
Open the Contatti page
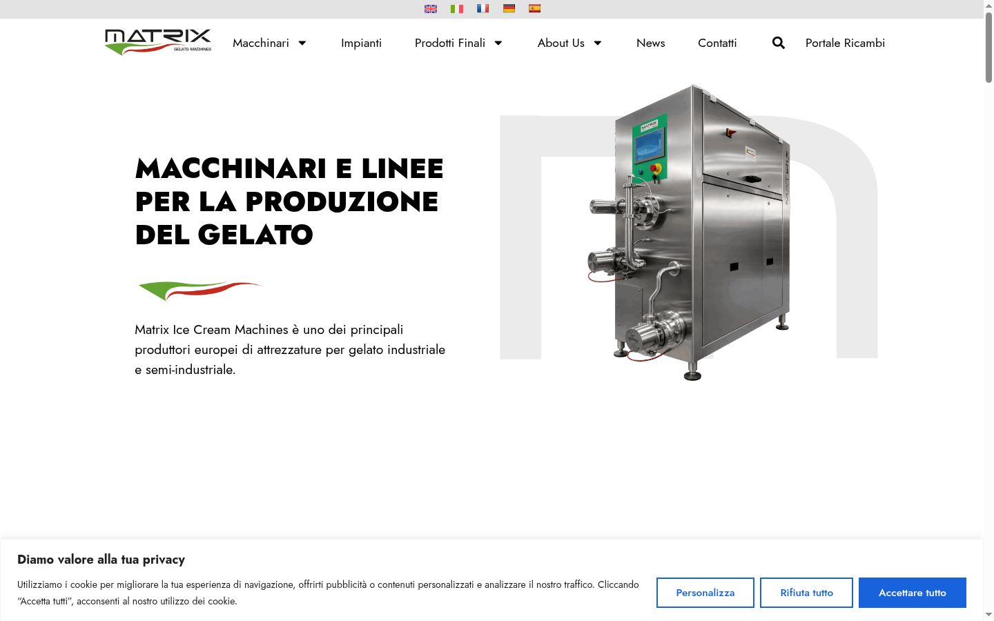click(x=717, y=43)
